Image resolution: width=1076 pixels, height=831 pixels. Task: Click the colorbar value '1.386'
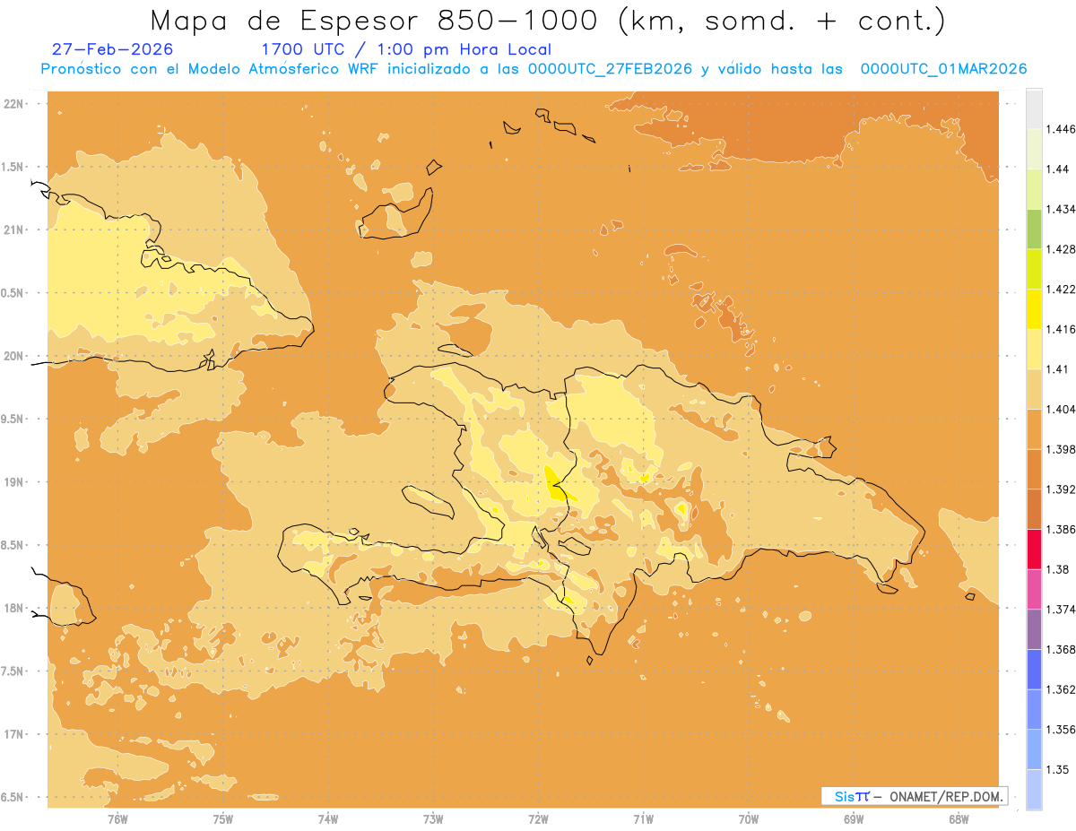pos(1063,529)
